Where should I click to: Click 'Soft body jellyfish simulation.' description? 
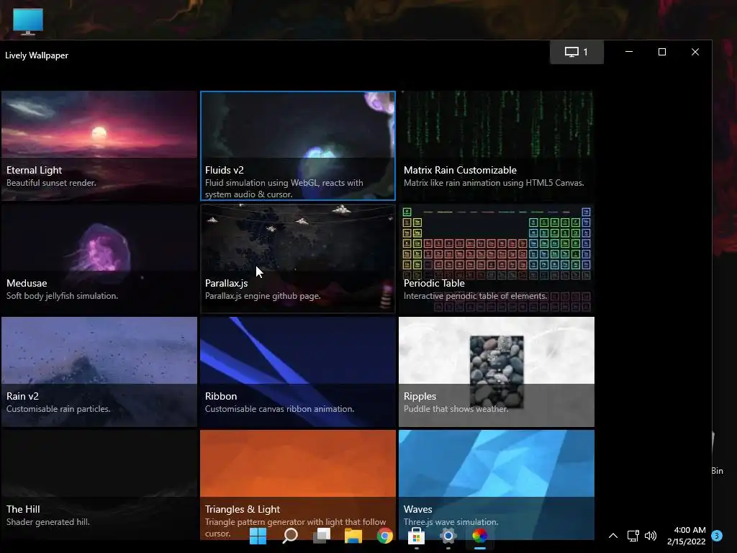[62, 296]
